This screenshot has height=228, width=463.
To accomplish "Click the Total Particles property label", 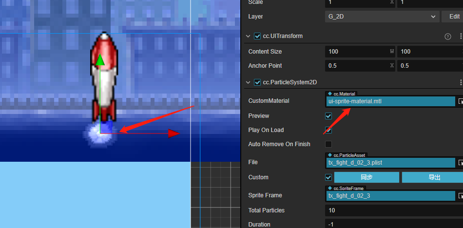I will pos(266,210).
